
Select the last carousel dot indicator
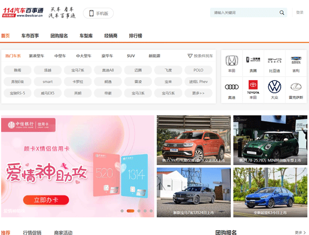point(151,211)
